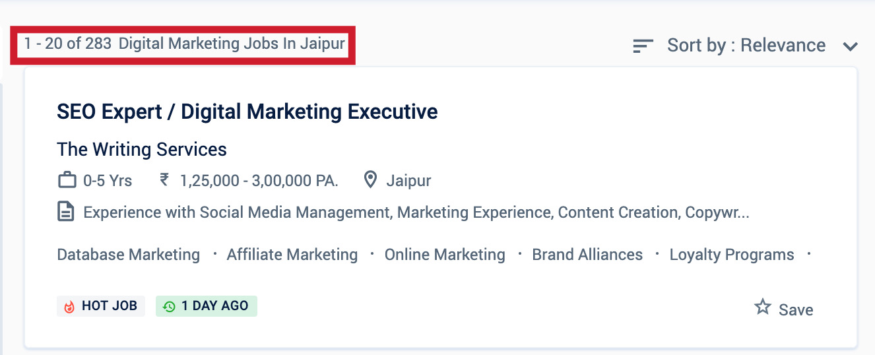Select the Affiliate Marketing tag
This screenshot has width=875, height=355.
292,255
